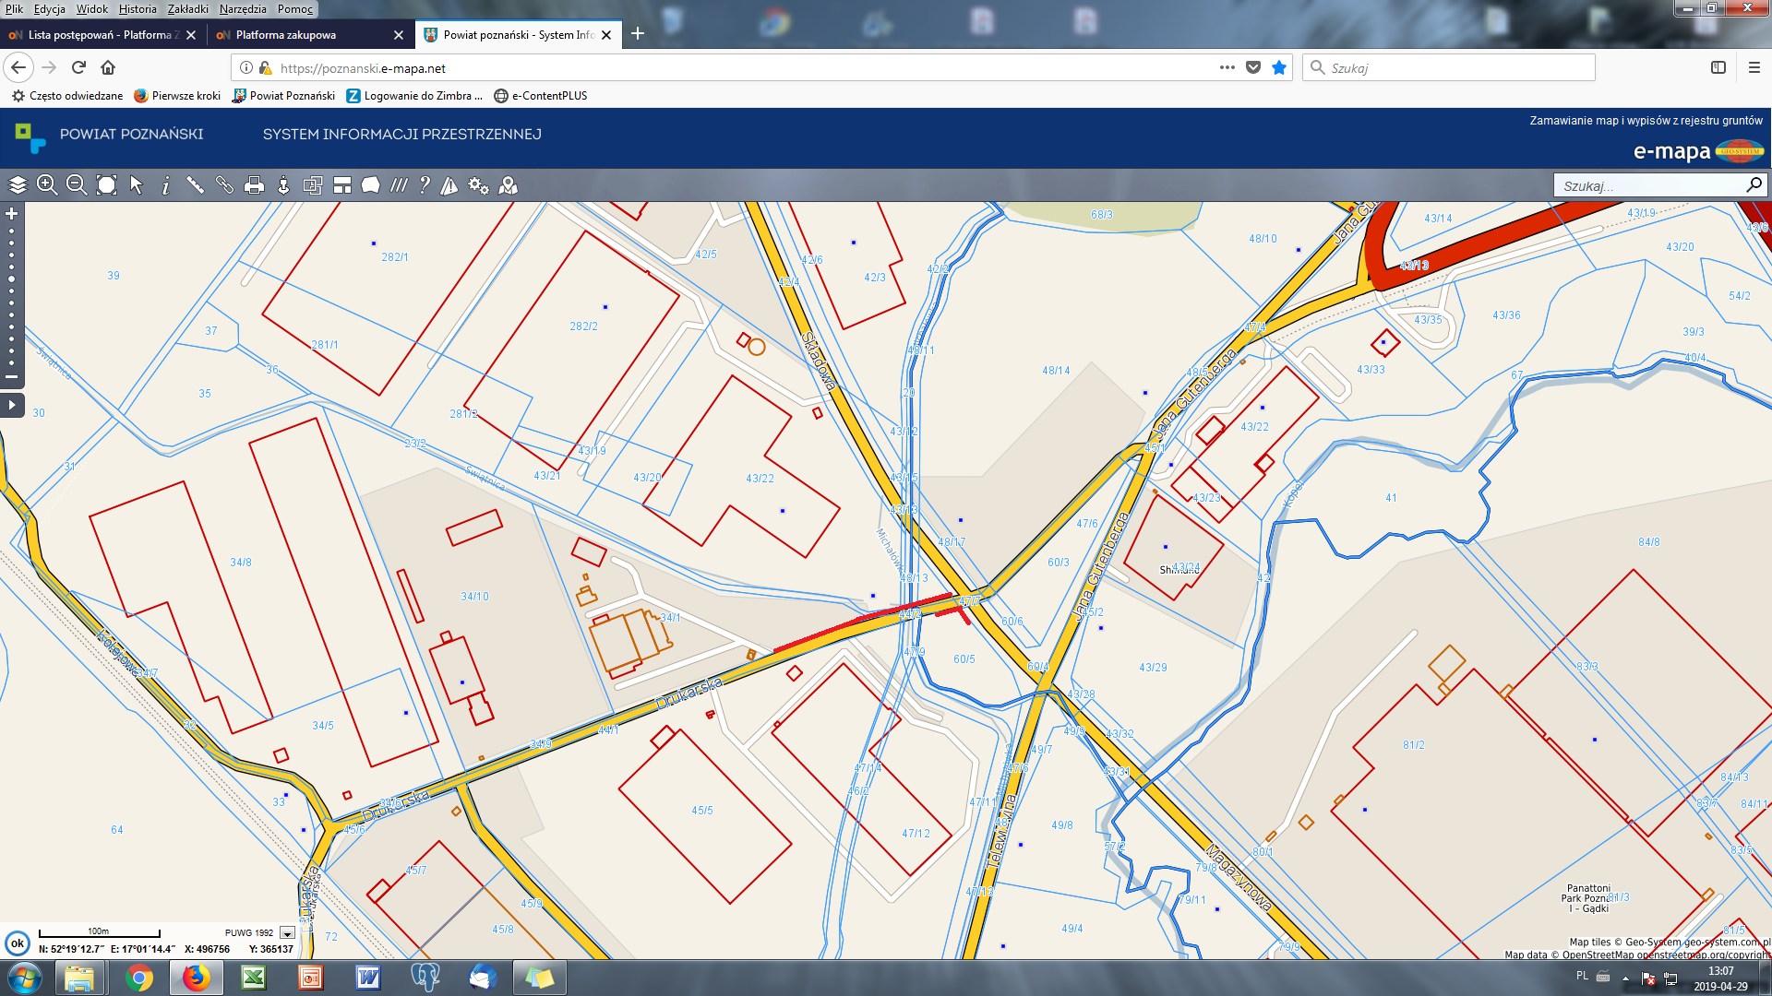
Task: Click the POWIAT POZNAŃSKI header title
Action: point(132,135)
